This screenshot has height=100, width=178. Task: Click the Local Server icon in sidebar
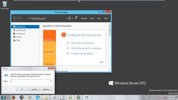14,30
